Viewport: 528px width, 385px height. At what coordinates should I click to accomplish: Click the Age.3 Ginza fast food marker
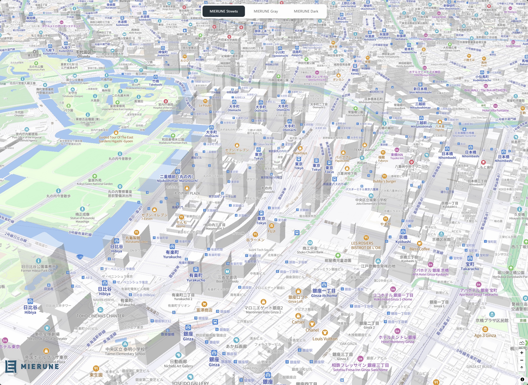pos(485,329)
